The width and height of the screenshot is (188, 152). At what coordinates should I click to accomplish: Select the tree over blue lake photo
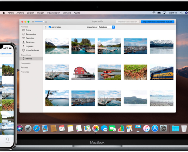[57, 98]
